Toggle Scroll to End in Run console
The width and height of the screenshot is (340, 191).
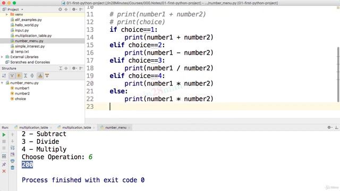pos(12,154)
